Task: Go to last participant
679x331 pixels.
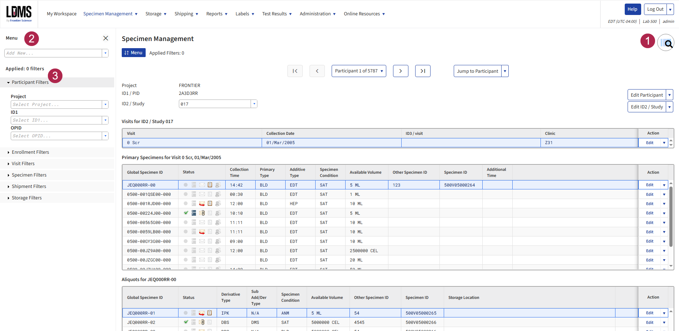Action: point(423,71)
